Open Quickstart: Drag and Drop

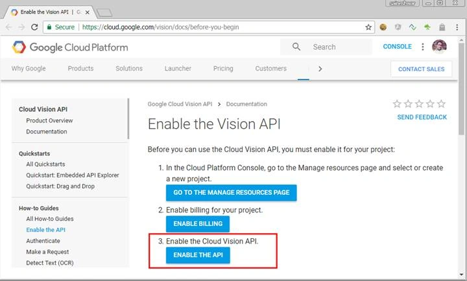pos(60,186)
